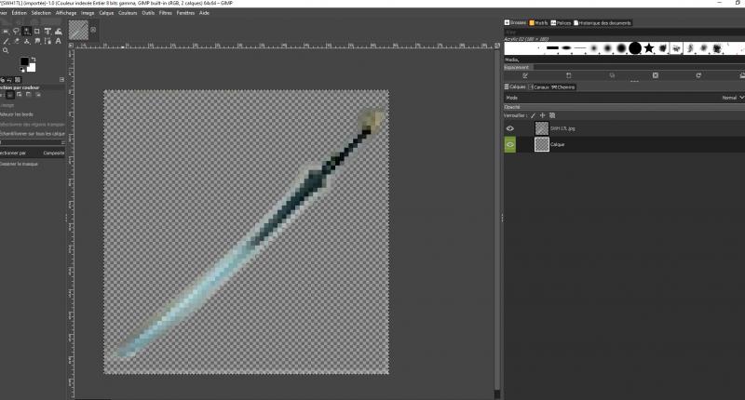Open the Affichage menu
Viewport: 745px width, 400px height.
click(x=66, y=13)
